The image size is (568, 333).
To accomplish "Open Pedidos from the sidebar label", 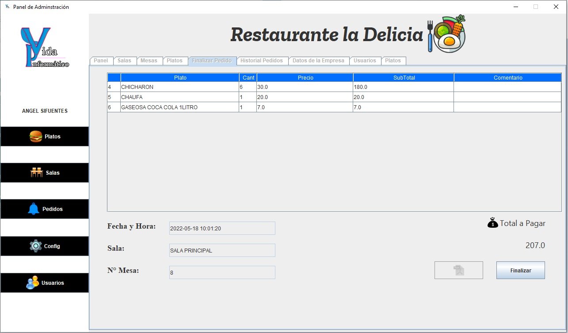I will pos(53,209).
